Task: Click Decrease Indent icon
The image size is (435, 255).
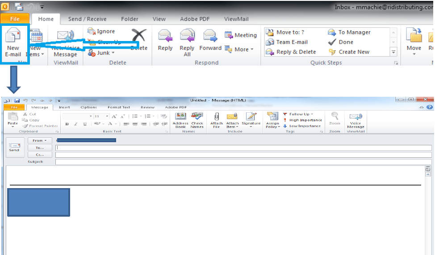Action: (x=156, y=124)
